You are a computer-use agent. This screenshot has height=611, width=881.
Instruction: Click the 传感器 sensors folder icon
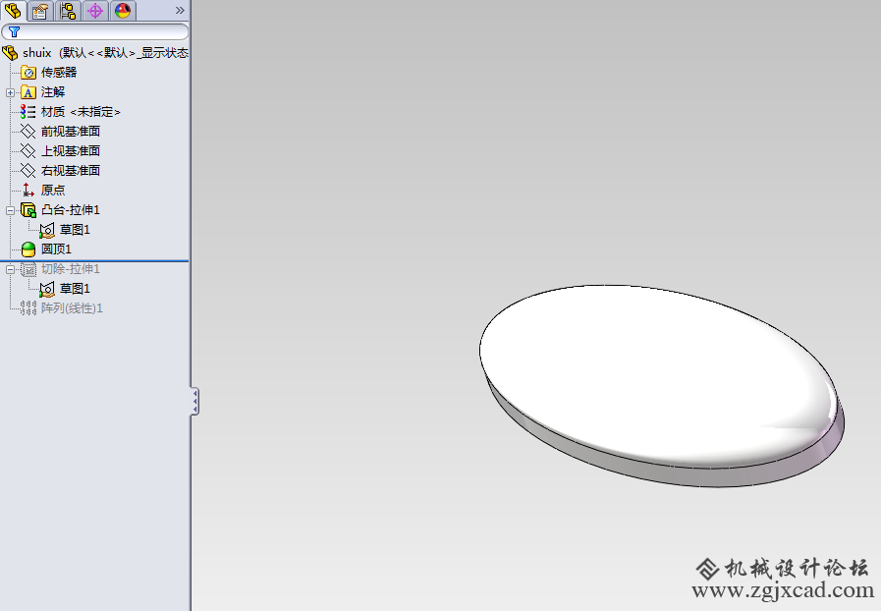pyautogui.click(x=28, y=73)
